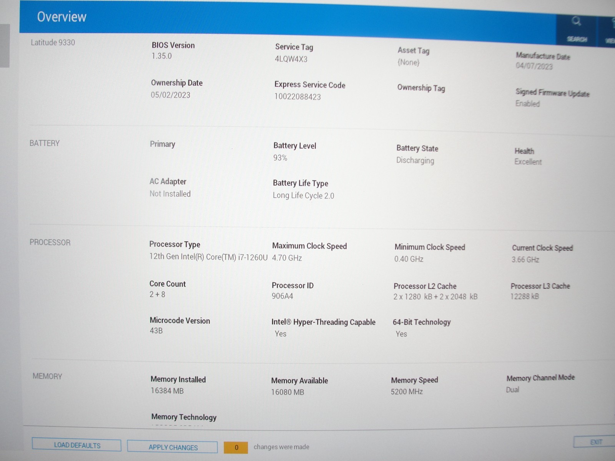Select the Overview header title
Screen dimensions: 615x461
(61, 17)
